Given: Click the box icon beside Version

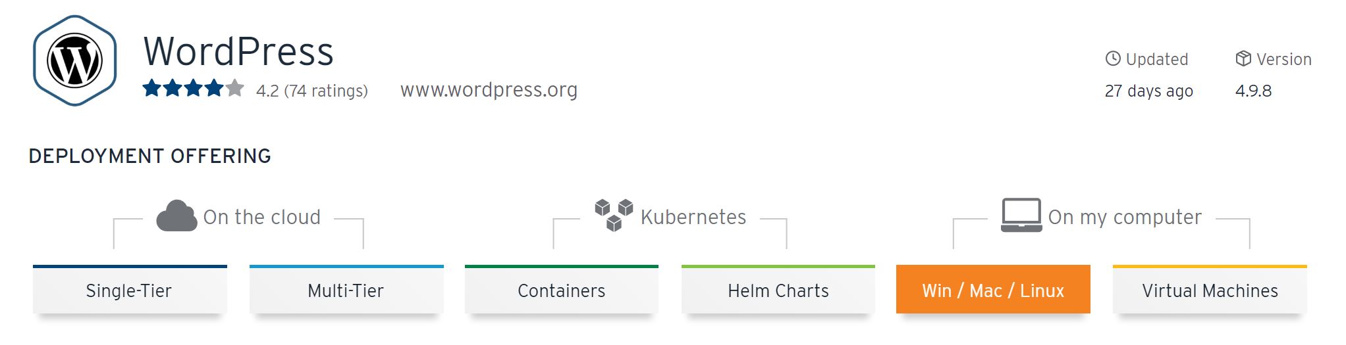Looking at the screenshot, I should [1243, 58].
